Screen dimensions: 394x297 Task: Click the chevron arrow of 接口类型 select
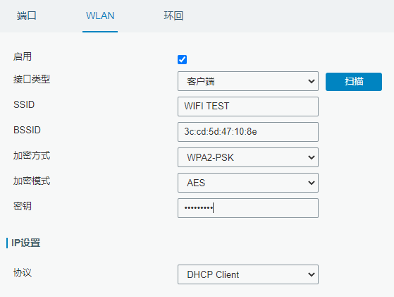tap(312, 81)
